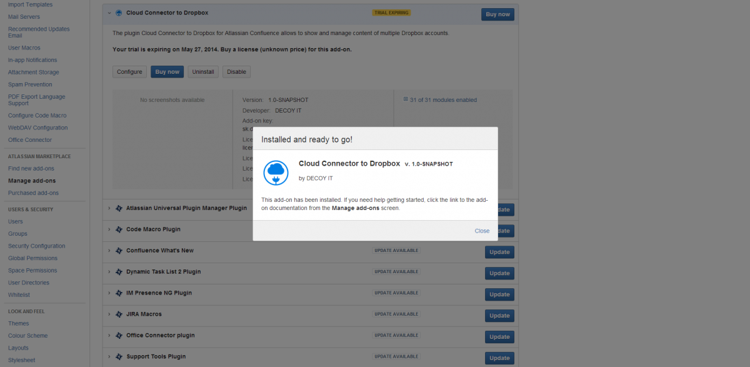Open Recommended Updates Email in the sidebar

39,33
